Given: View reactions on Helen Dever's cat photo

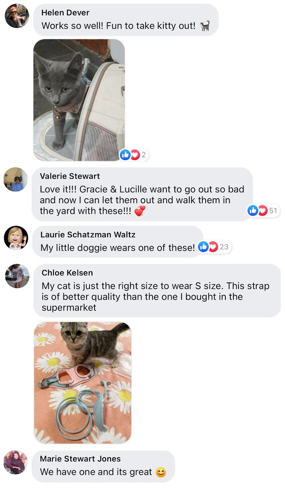Looking at the screenshot, I should click(133, 155).
